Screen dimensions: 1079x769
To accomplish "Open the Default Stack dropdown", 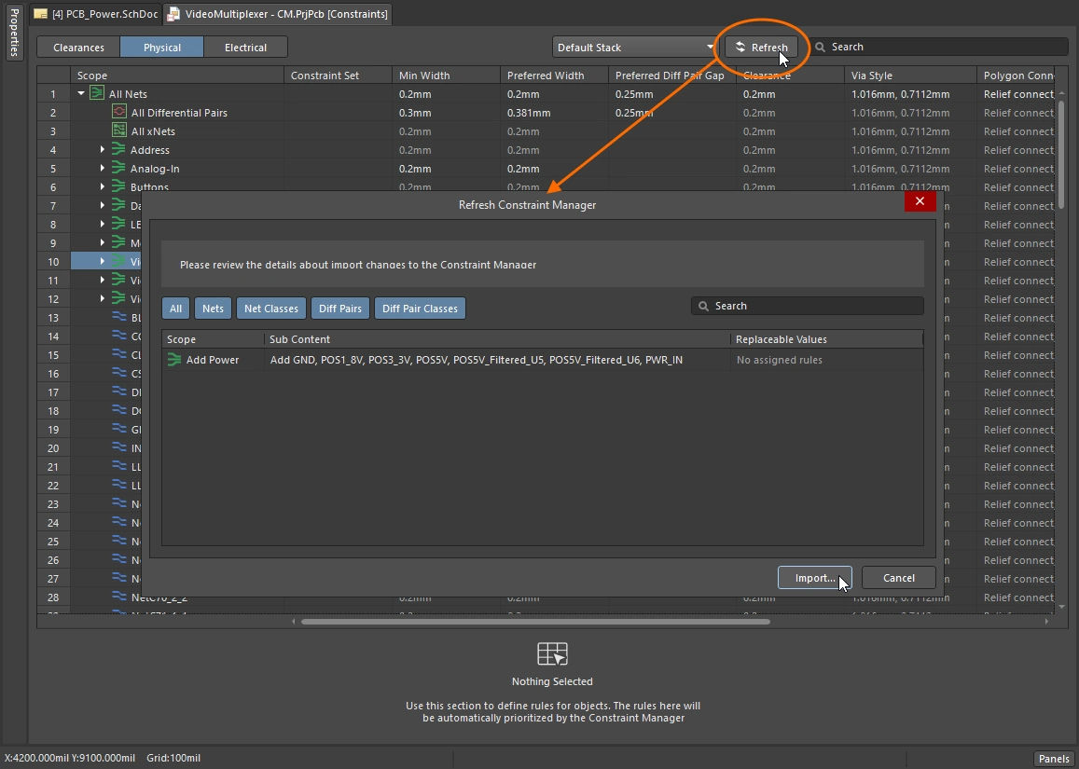I will (x=710, y=48).
